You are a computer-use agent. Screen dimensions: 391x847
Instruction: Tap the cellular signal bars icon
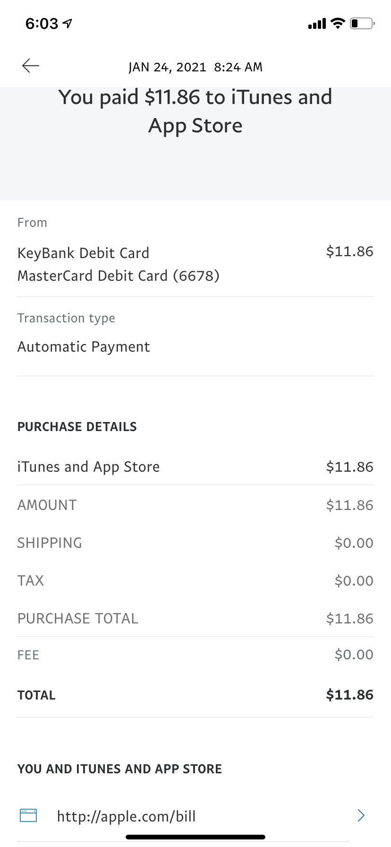click(317, 24)
